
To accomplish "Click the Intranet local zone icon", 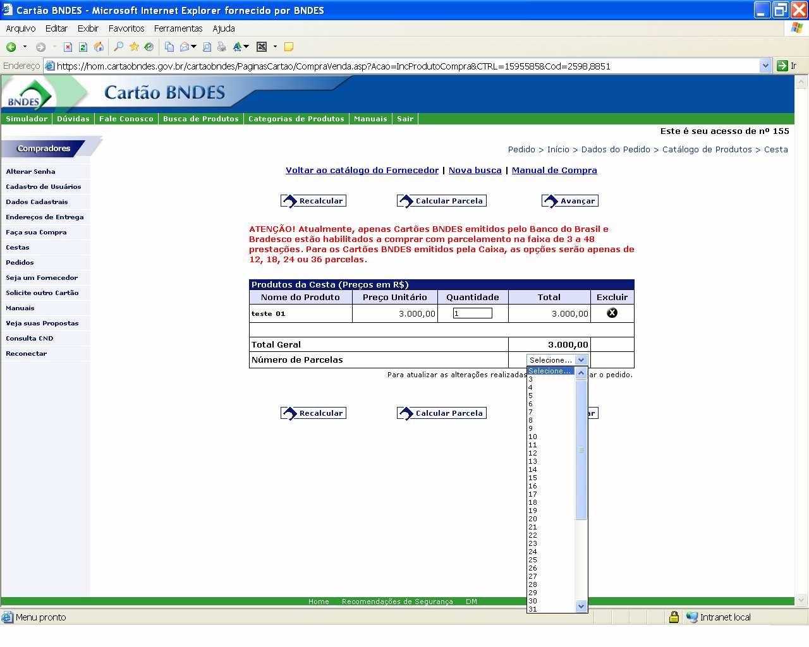I will (x=692, y=617).
